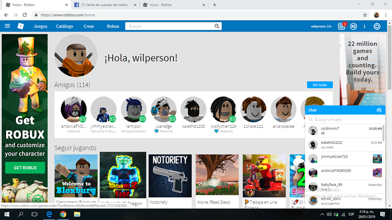The image size is (392, 220).
Task: Click the GET ROBUX ad button
Action: [x=25, y=168]
